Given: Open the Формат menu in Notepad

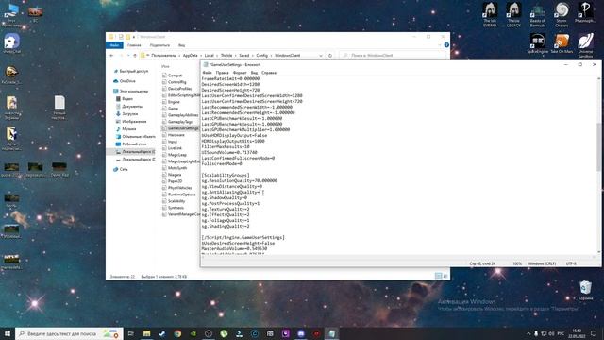Looking at the screenshot, I should 240,73.
